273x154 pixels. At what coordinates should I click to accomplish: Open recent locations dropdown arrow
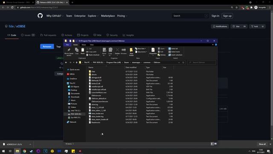point(74,62)
